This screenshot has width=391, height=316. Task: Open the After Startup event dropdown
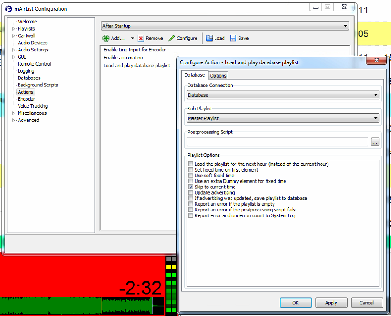[225, 26]
